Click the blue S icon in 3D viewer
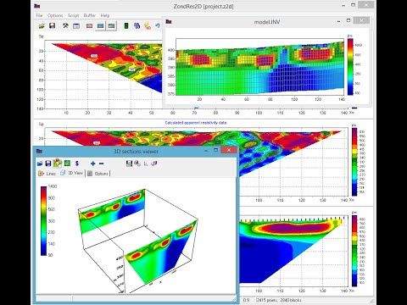Image resolution: width=407 pixels, height=305 pixels. (77, 164)
